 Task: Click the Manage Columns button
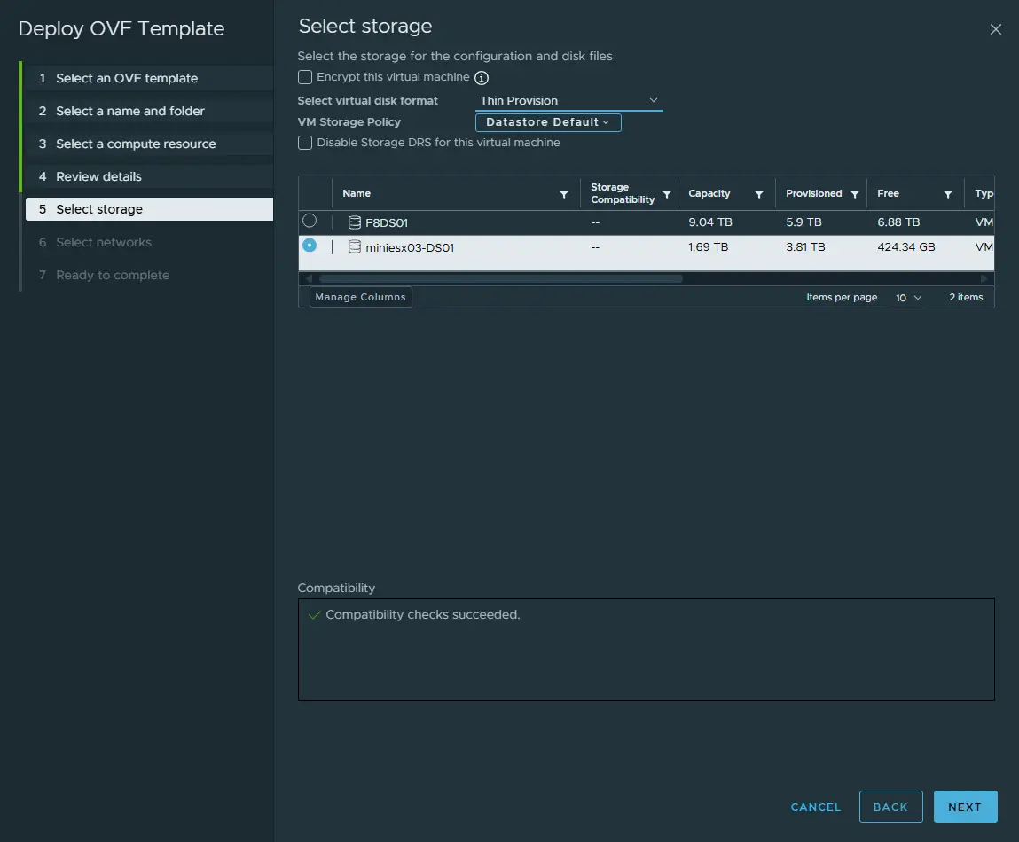tap(360, 297)
